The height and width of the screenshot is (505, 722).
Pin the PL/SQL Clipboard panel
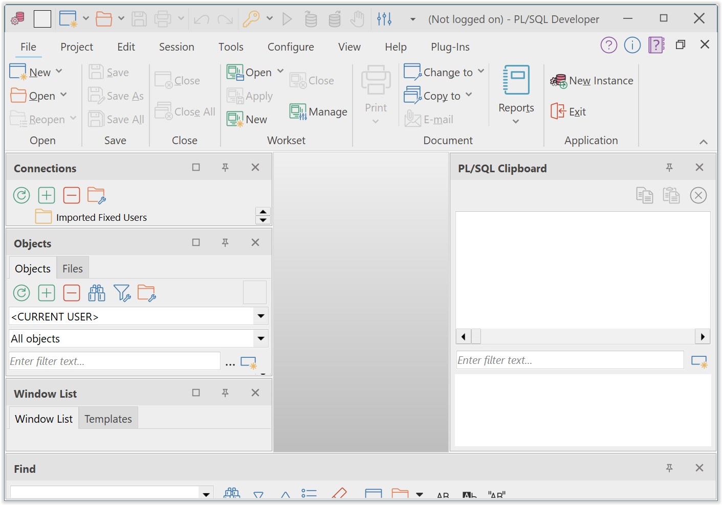point(669,167)
